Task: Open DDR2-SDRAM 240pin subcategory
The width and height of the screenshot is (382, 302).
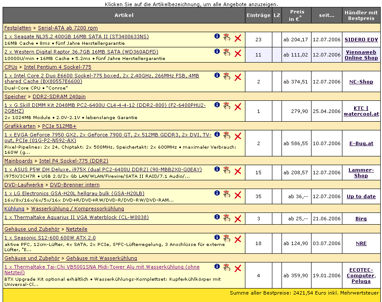Action: pos(59,96)
